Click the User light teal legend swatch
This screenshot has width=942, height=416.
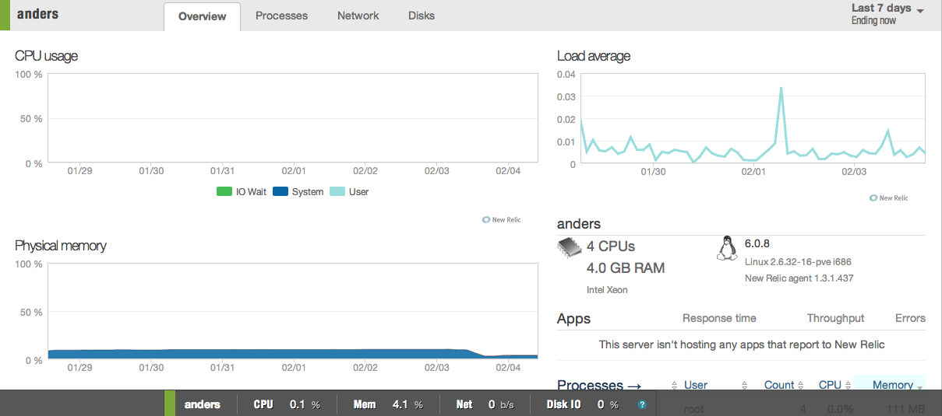point(337,191)
